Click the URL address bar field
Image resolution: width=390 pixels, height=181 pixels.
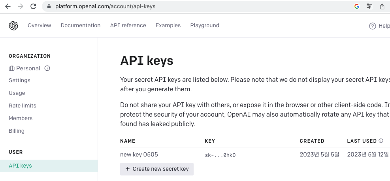(198, 6)
